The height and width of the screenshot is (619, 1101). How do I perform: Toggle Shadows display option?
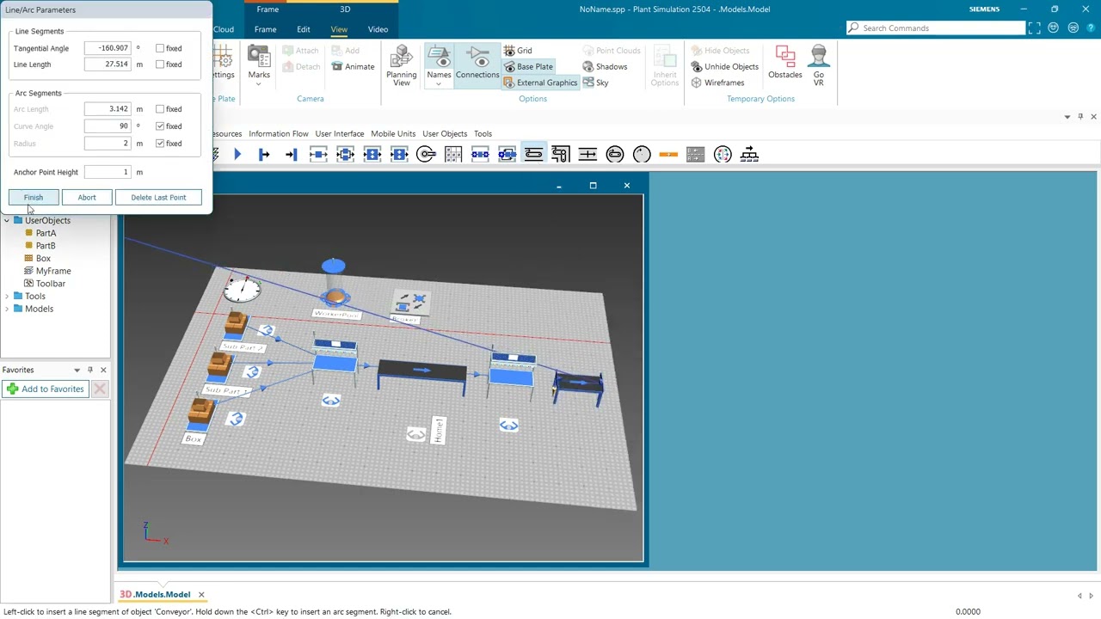click(605, 66)
